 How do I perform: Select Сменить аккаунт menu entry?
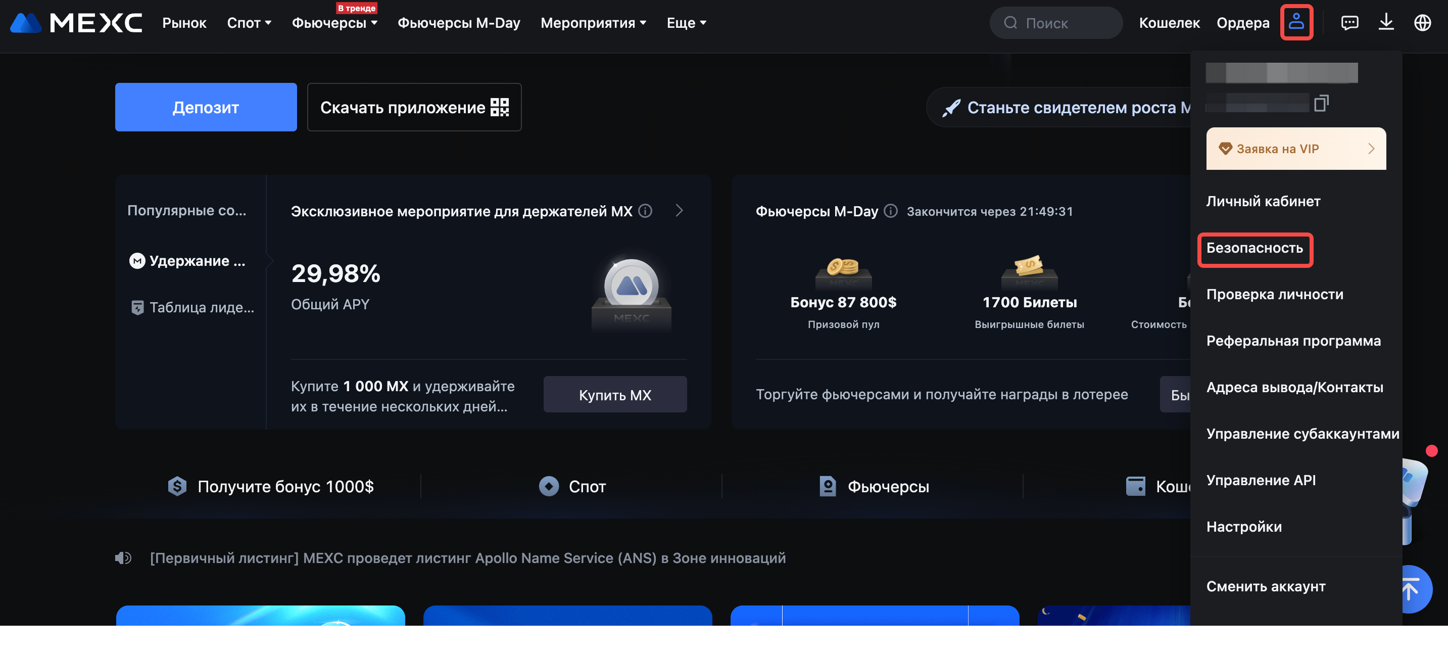click(x=1266, y=586)
